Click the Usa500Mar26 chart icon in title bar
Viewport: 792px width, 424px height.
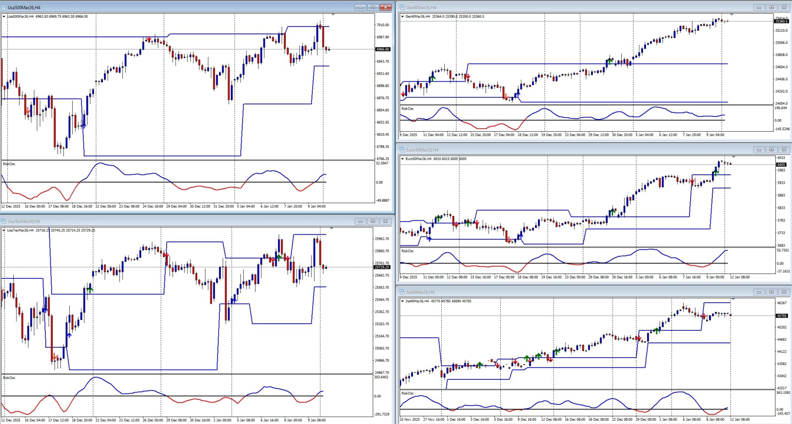pyautogui.click(x=4, y=7)
